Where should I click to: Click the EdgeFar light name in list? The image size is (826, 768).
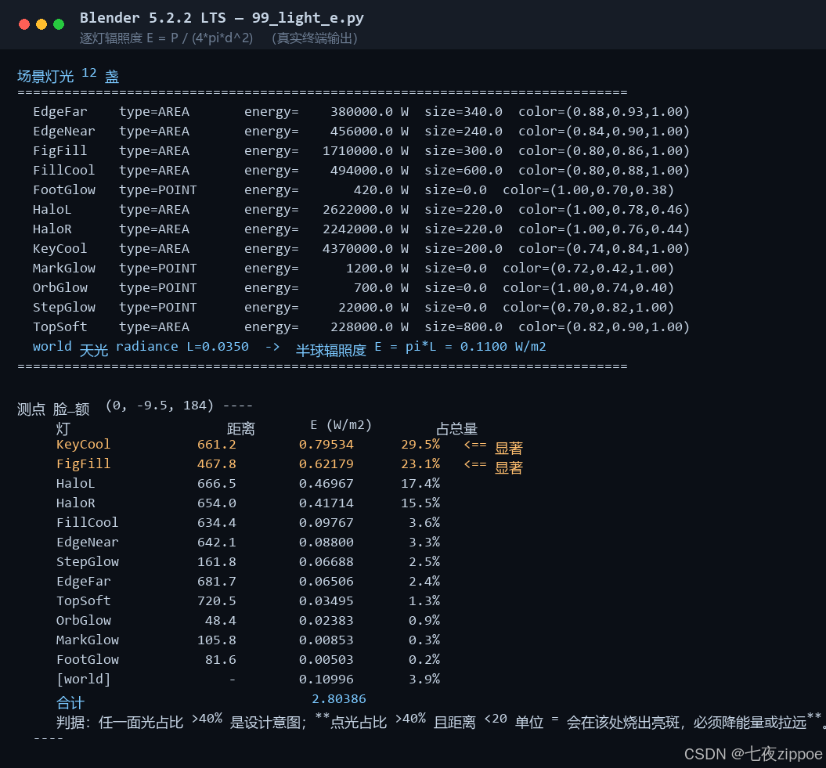coord(60,112)
